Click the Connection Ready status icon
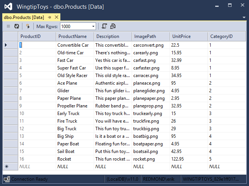 click(x=6, y=179)
